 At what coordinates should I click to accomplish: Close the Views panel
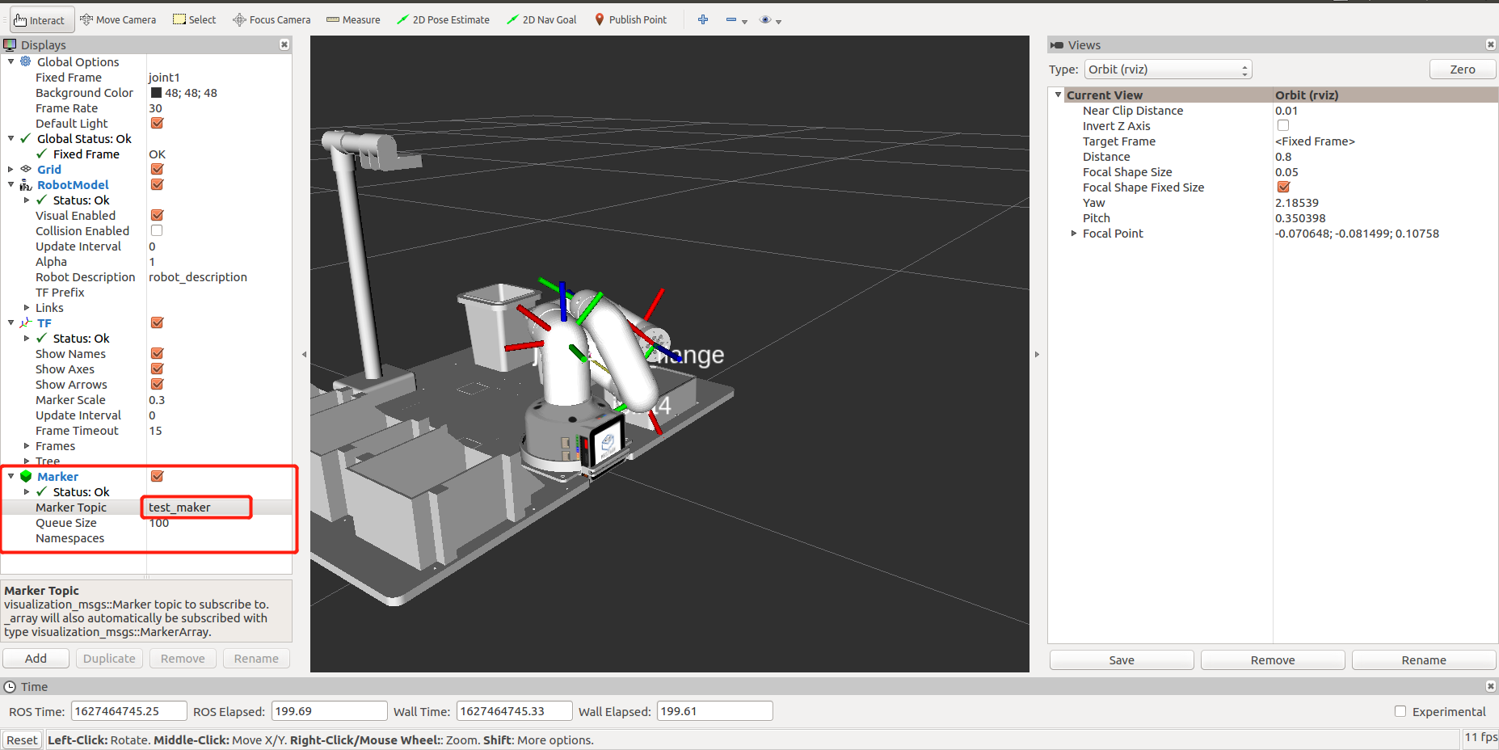click(x=1491, y=44)
